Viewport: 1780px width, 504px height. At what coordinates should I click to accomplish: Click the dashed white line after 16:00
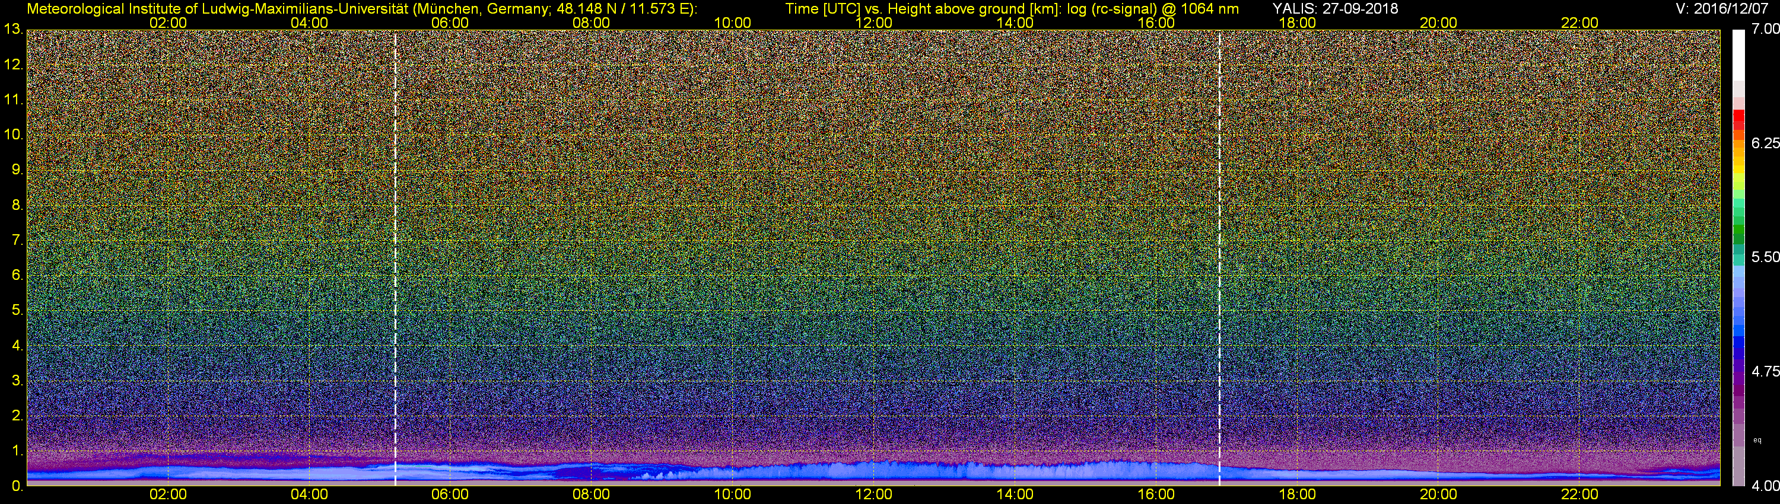tap(1220, 257)
